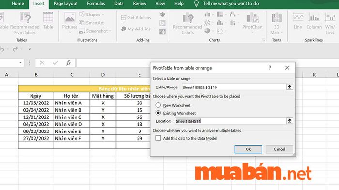Select column header C
The height and width of the screenshot is (190, 339).
pyautogui.click(x=72, y=75)
